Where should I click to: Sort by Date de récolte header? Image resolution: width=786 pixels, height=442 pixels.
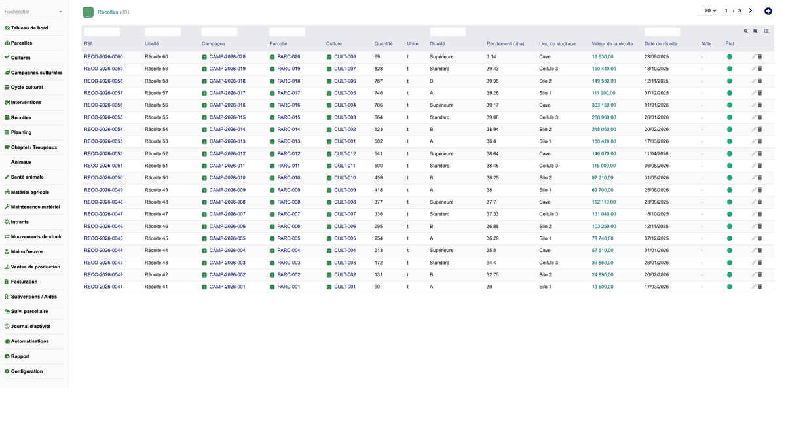point(661,44)
